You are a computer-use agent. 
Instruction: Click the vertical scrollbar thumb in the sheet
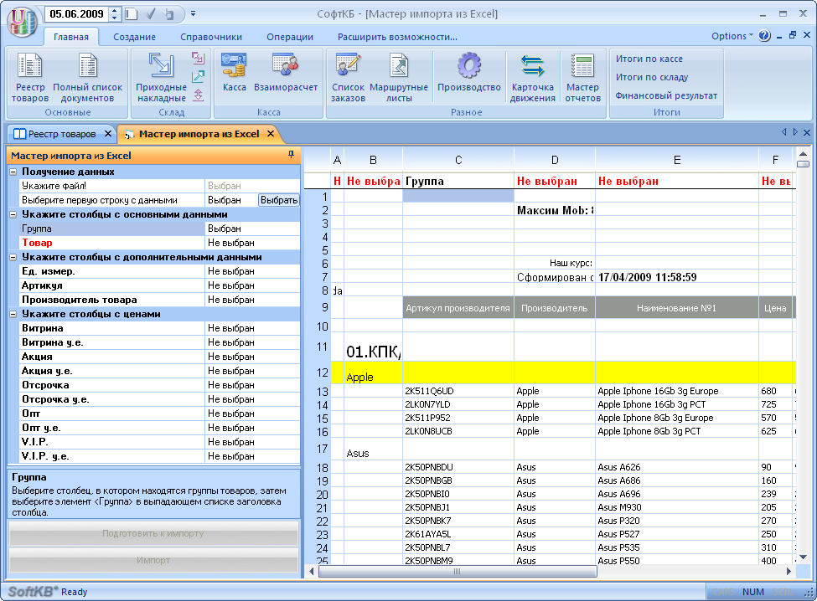point(803,164)
